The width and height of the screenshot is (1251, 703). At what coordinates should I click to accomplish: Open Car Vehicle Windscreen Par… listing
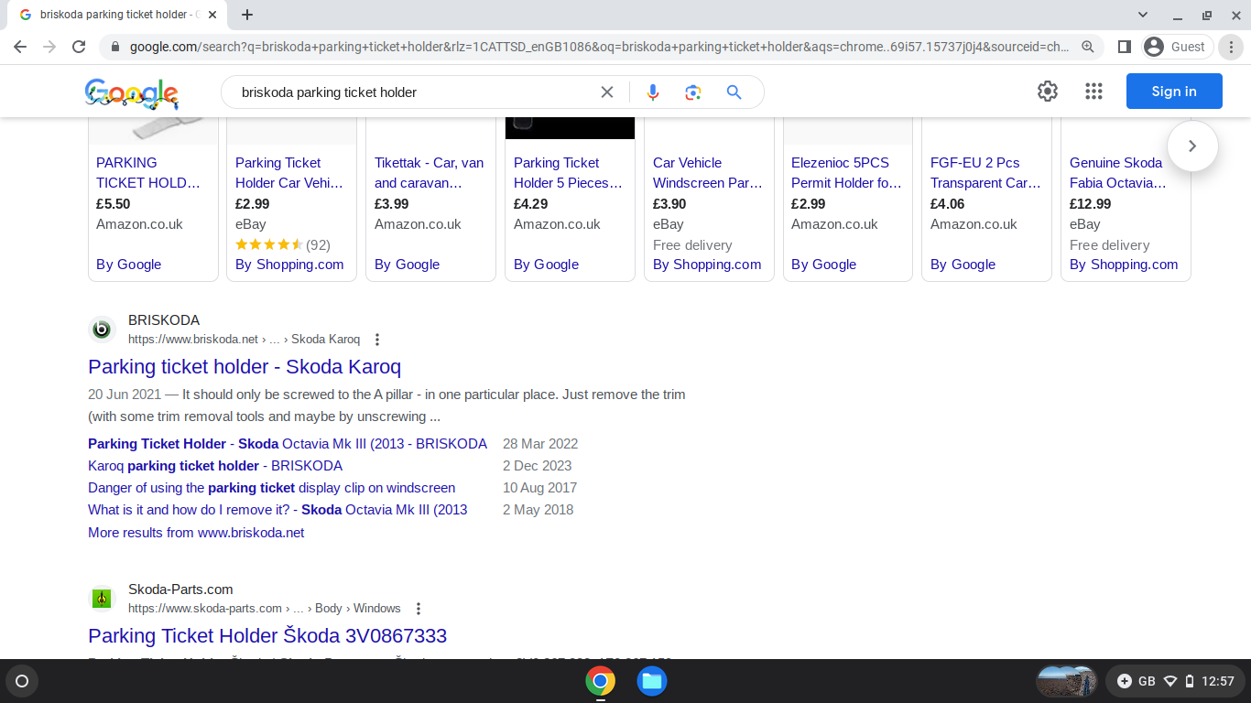(x=708, y=172)
